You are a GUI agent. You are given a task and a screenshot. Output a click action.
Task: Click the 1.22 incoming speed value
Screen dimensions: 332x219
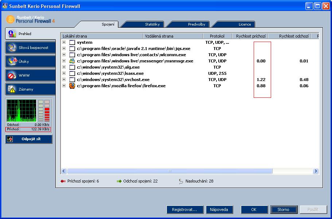[261, 80]
